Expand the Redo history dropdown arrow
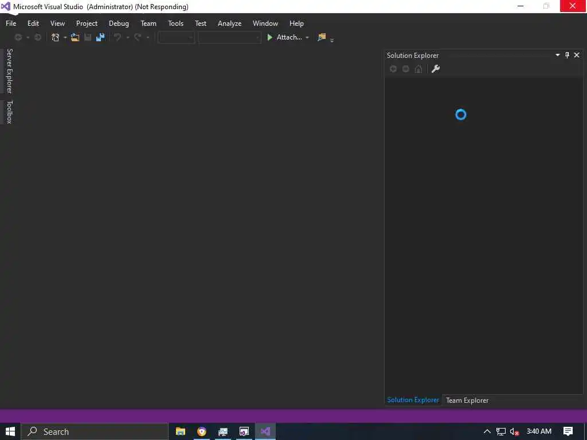 (147, 37)
